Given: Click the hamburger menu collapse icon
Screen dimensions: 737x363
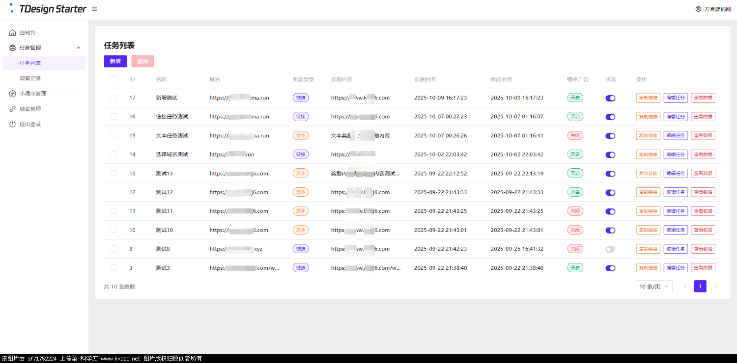Looking at the screenshot, I should pos(94,9).
